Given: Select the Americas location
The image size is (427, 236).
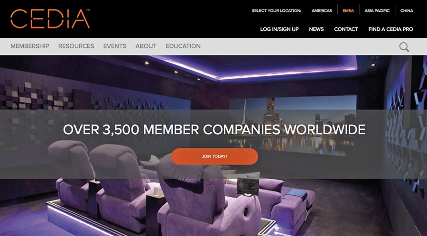Looking at the screenshot, I should click(322, 10).
